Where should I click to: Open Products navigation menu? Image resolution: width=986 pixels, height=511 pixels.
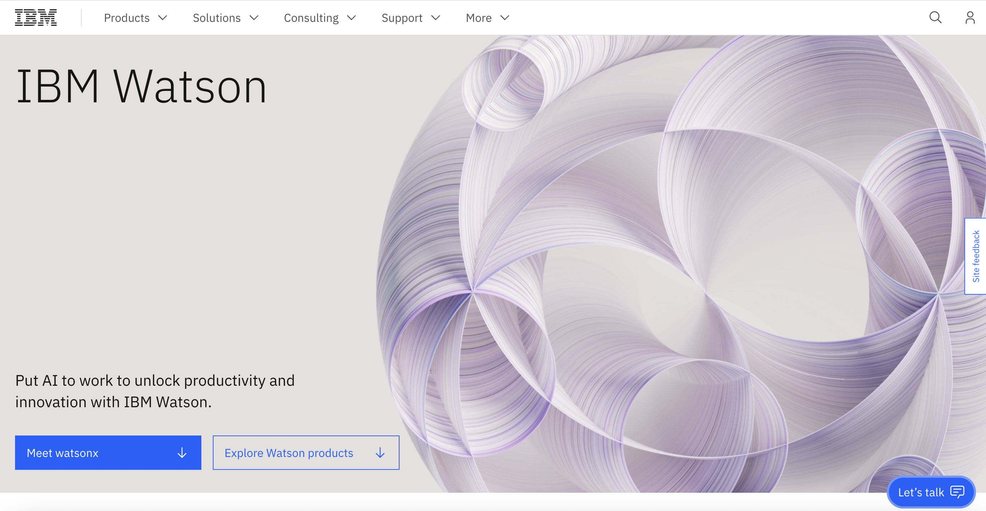[135, 18]
